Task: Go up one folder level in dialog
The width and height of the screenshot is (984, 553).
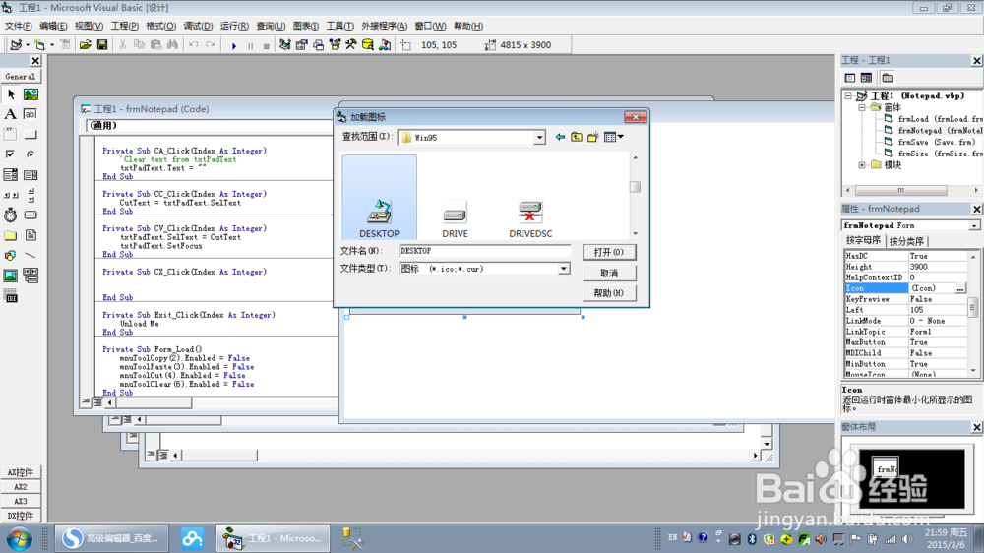Action: click(x=576, y=137)
